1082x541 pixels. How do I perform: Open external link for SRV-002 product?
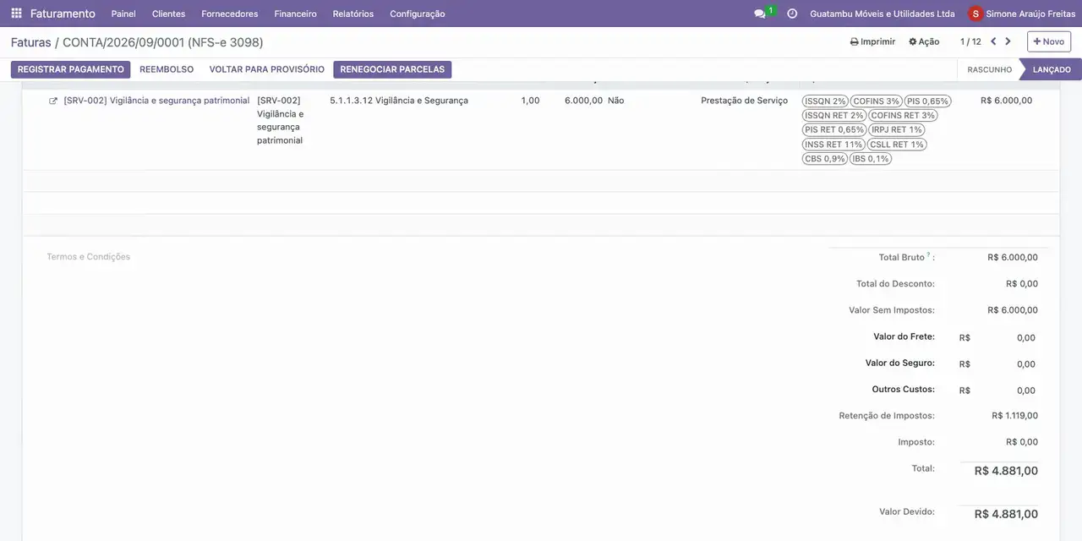coord(53,101)
